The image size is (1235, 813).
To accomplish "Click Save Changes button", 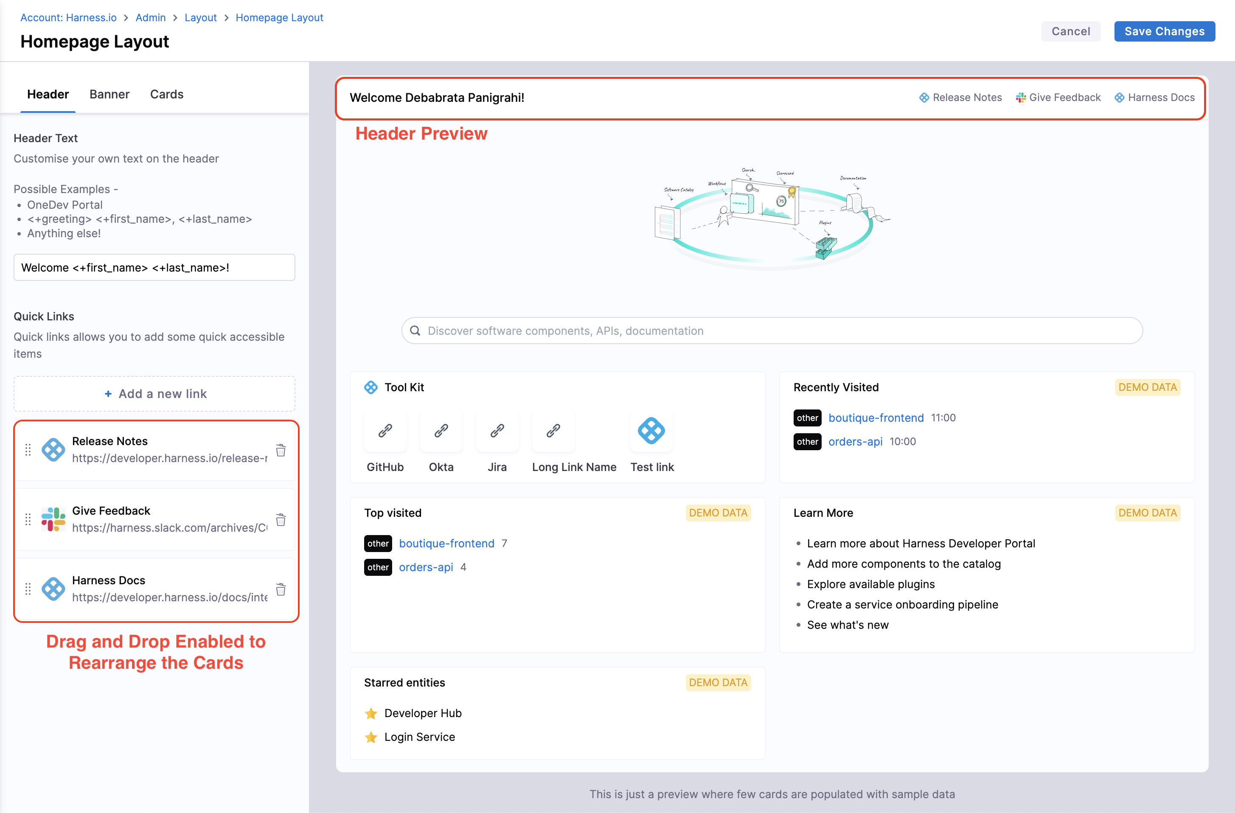I will coord(1164,32).
